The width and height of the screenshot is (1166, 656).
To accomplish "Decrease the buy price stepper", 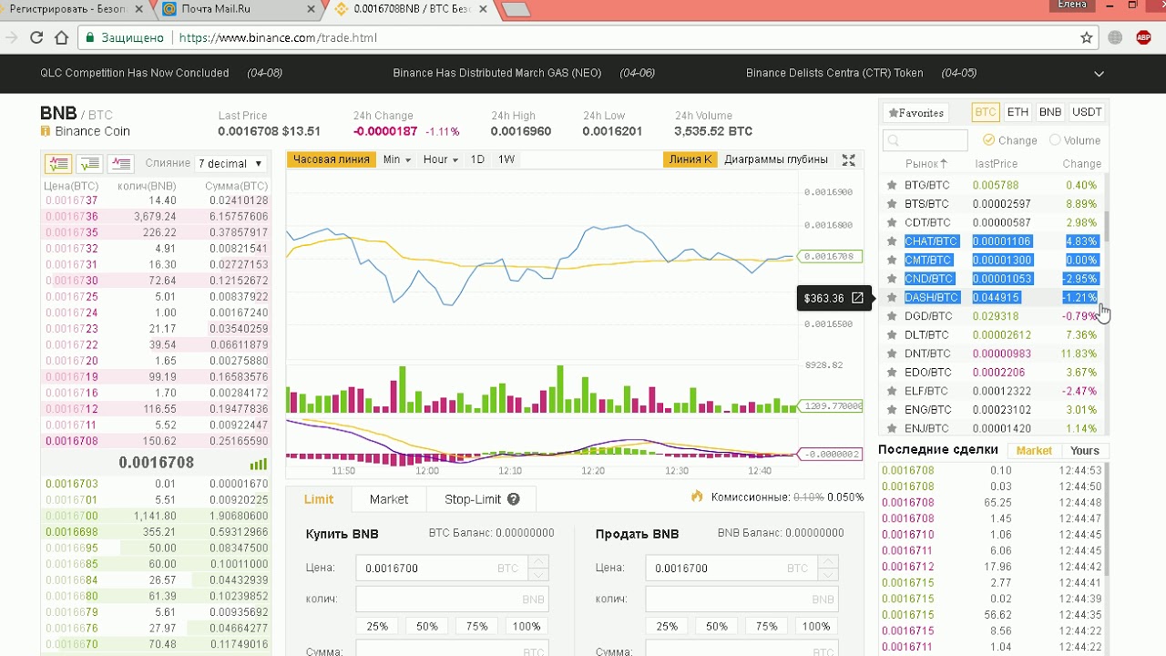I will [538, 574].
